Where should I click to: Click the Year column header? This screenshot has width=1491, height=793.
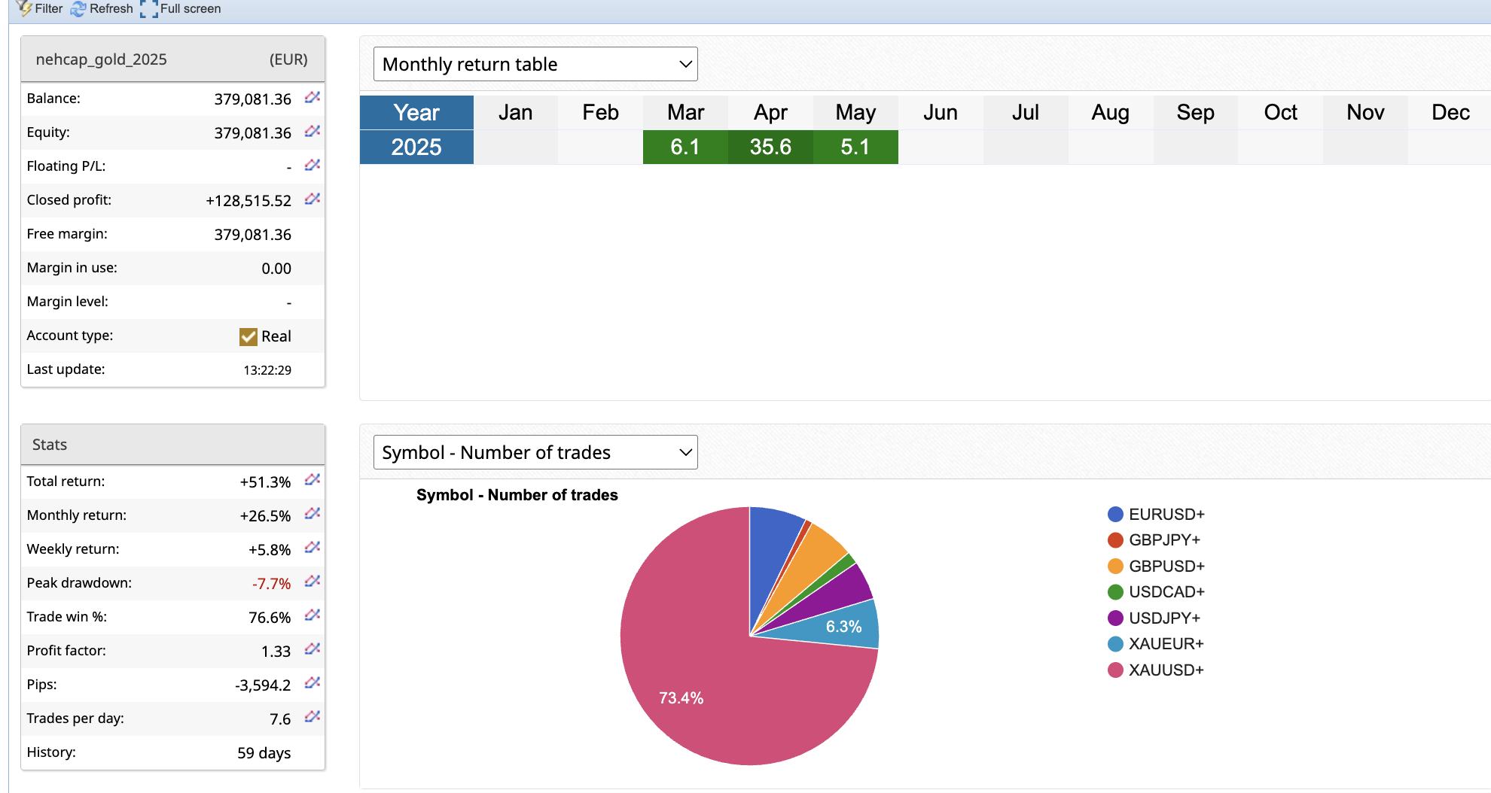point(416,112)
